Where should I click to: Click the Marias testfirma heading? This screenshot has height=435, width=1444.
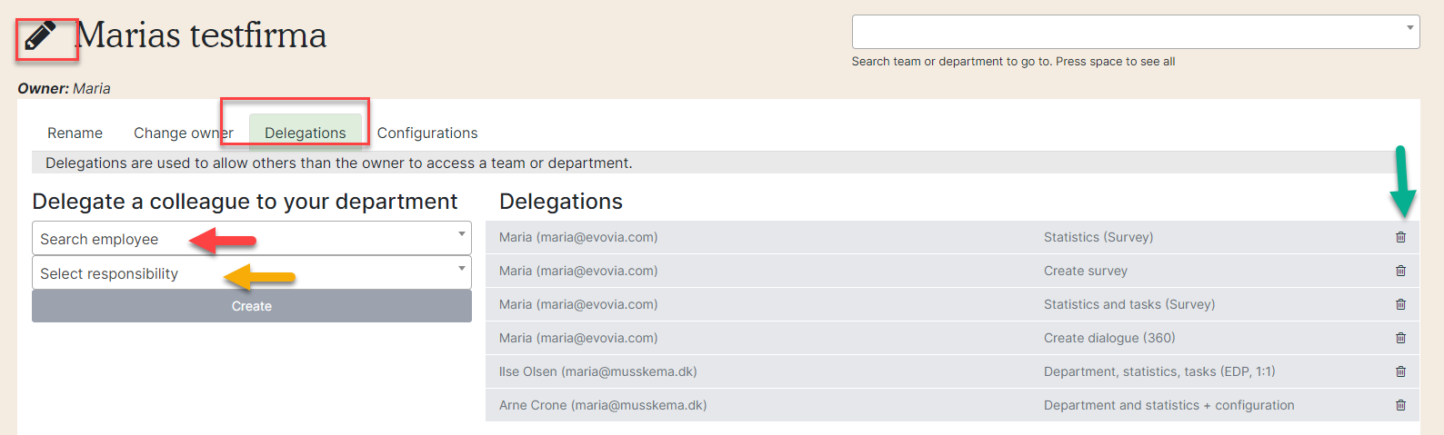click(202, 35)
